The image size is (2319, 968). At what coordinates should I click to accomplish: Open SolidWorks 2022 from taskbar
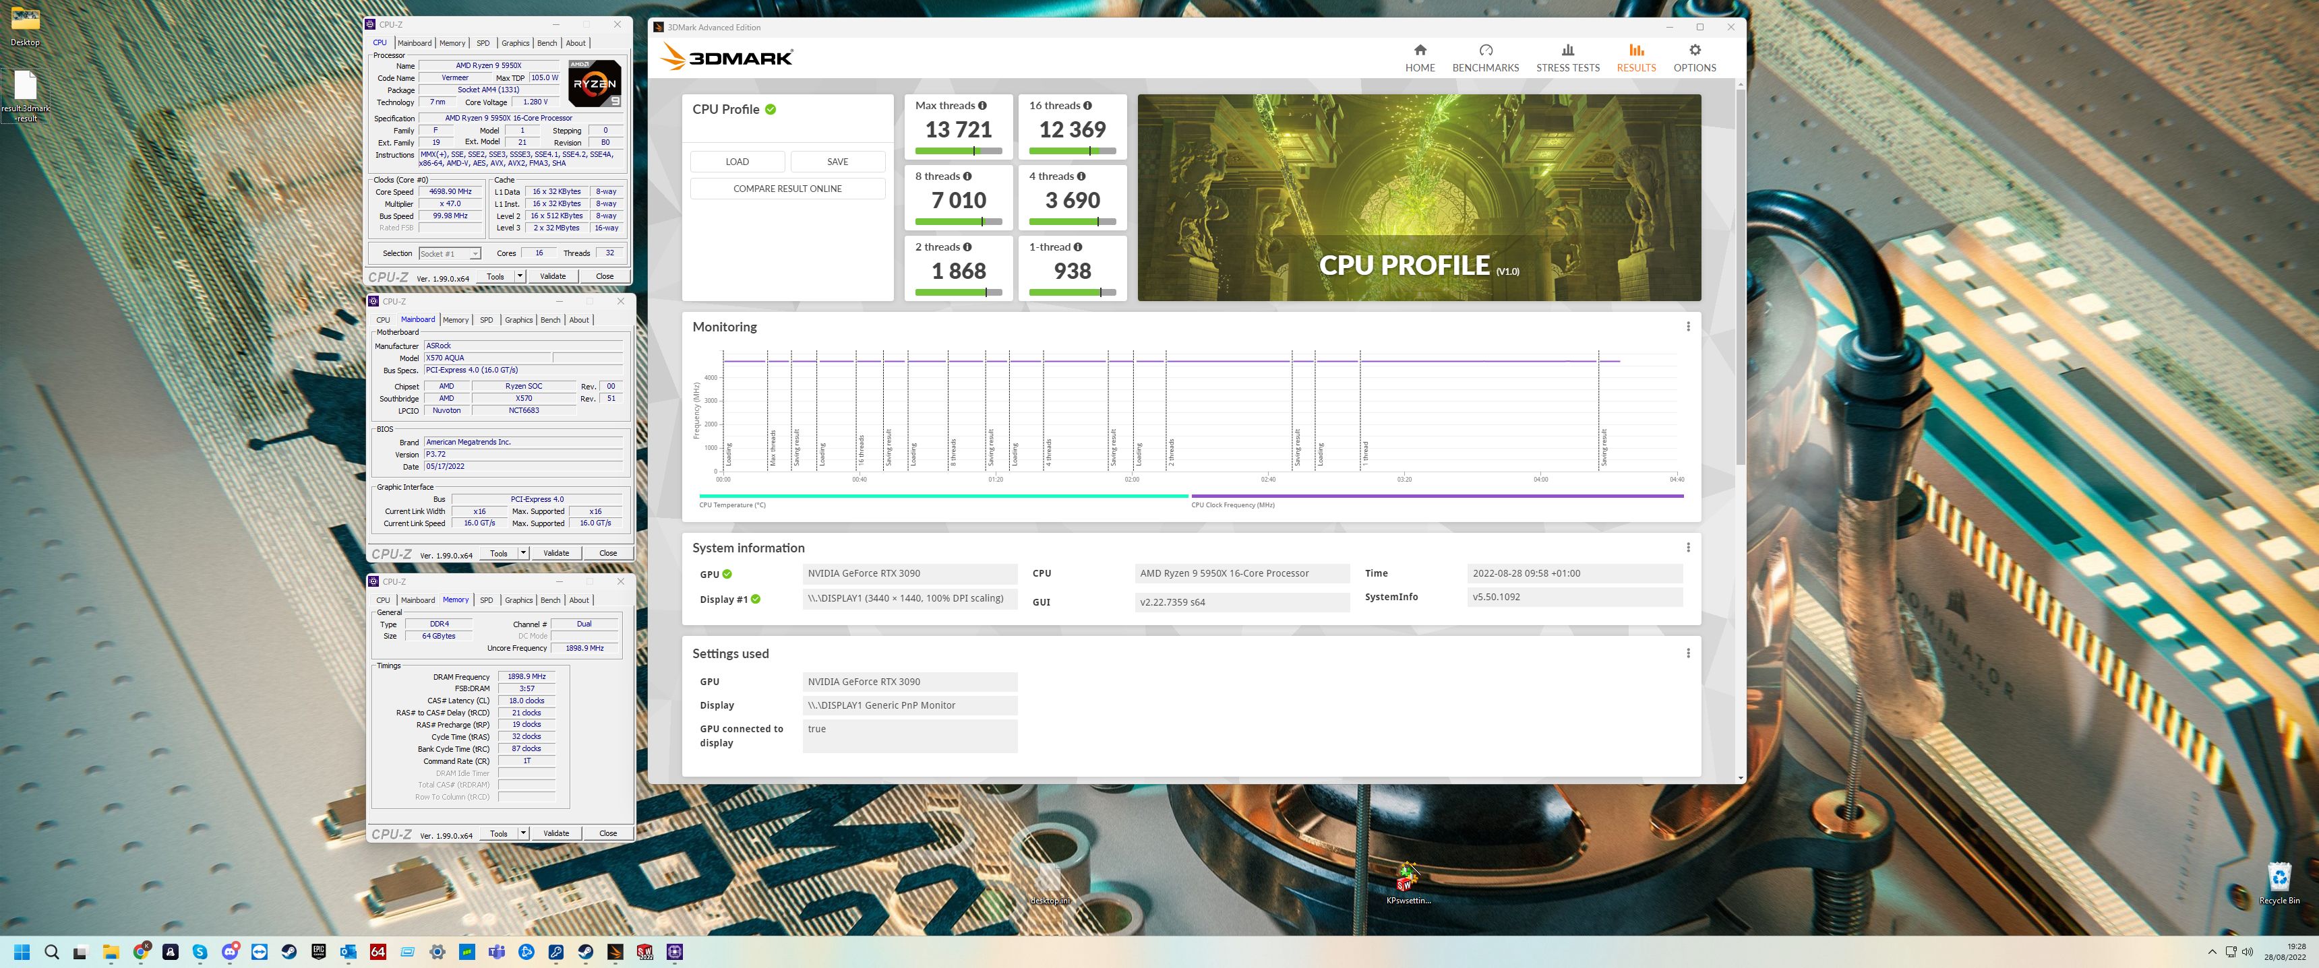point(645,951)
